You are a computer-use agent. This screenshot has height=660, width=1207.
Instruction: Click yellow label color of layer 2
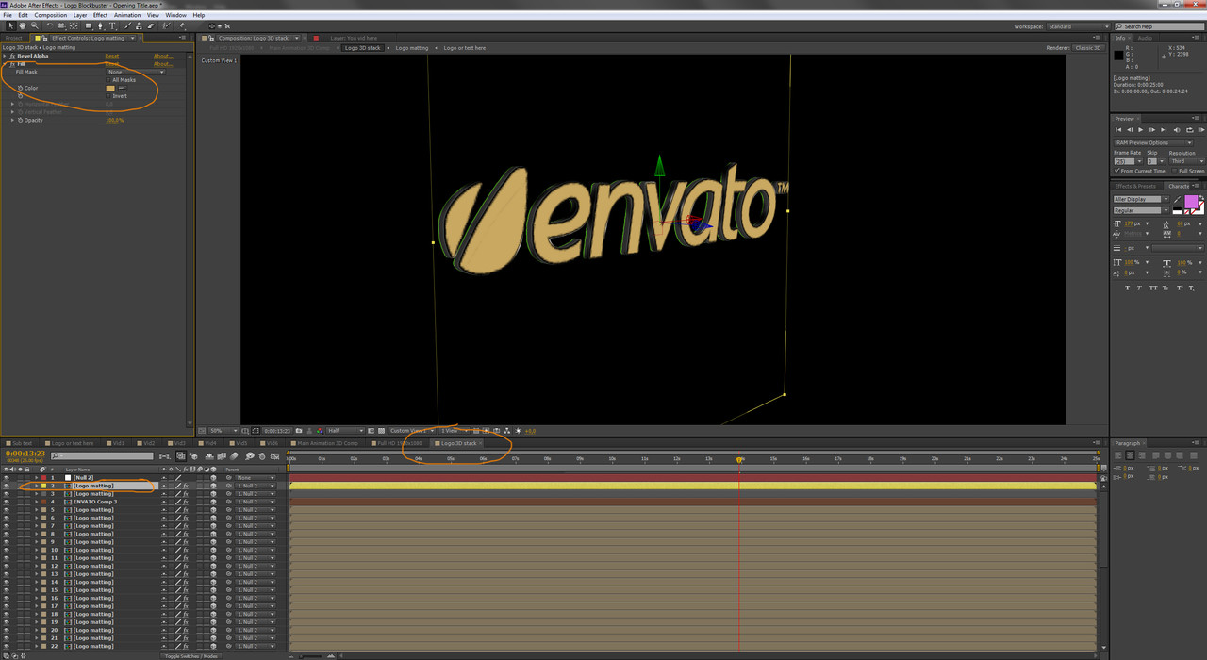point(43,486)
